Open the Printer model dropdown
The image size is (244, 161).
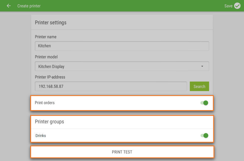point(122,66)
